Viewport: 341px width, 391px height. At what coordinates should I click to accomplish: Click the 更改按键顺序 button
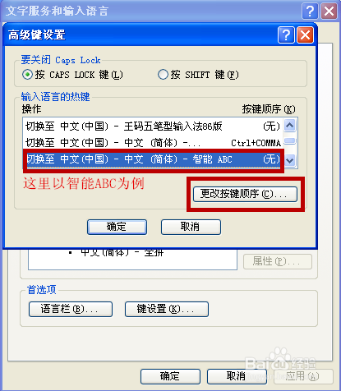click(245, 194)
